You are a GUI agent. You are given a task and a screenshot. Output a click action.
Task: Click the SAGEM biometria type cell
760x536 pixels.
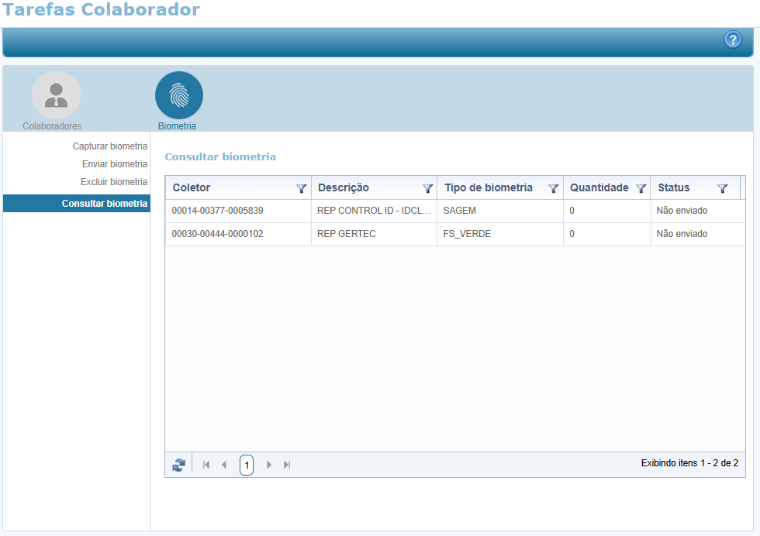click(x=500, y=211)
